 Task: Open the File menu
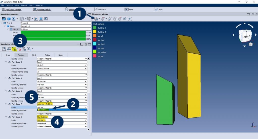click(x=3, y=5)
